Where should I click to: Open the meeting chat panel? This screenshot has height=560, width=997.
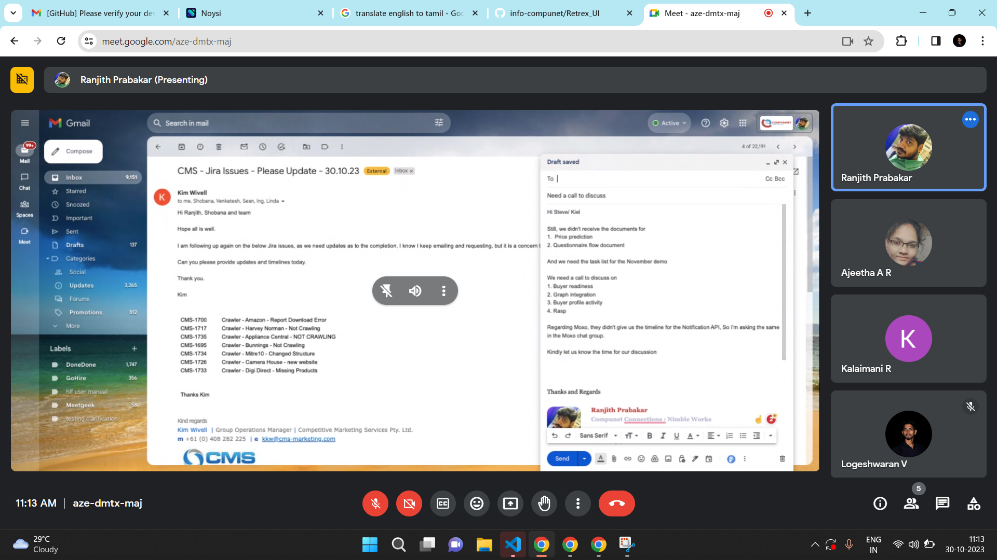942,503
